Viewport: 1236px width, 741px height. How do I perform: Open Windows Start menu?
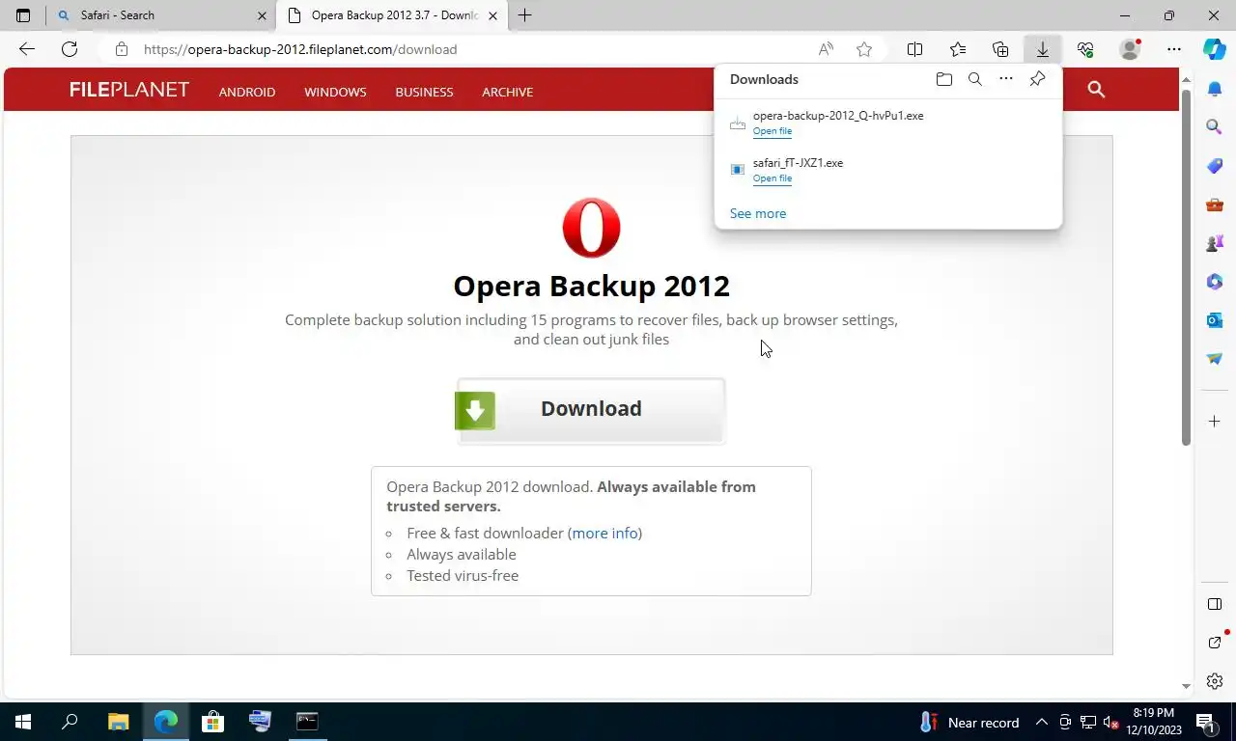tap(23, 722)
